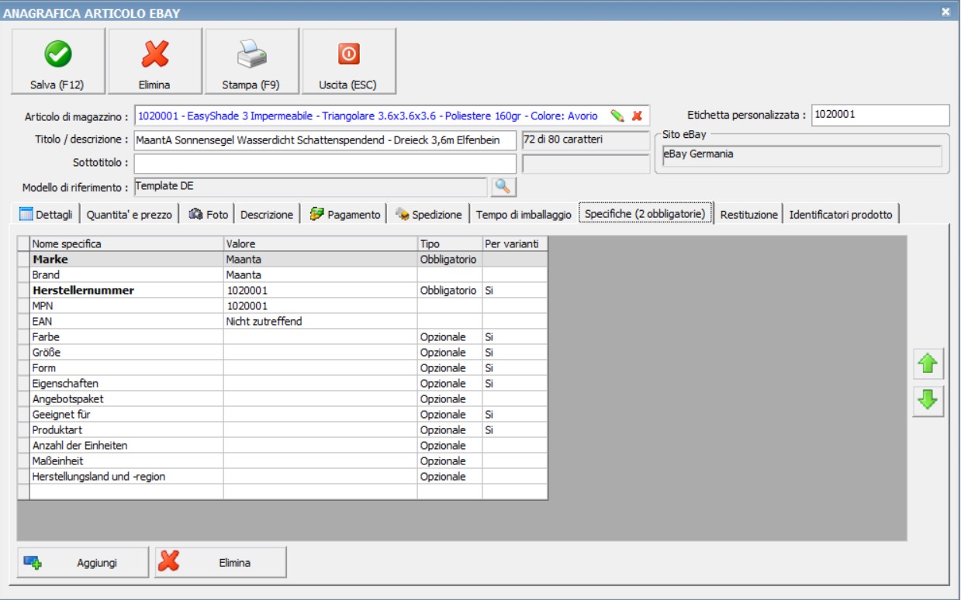Select the Identificatori prodotto tab
Image resolution: width=961 pixels, height=600 pixels.
[x=841, y=215]
